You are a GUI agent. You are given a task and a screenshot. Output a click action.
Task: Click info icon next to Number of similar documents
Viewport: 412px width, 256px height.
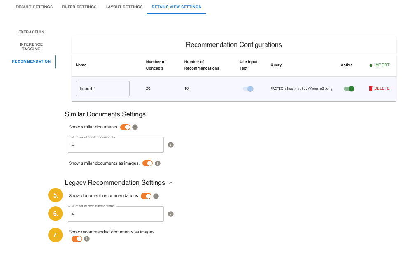coord(171,145)
